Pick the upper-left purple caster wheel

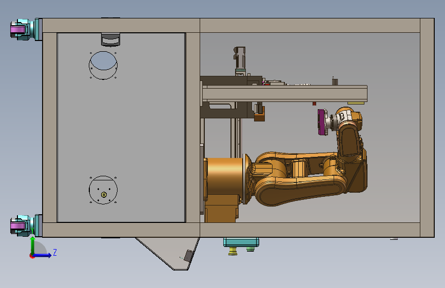coord(17,30)
